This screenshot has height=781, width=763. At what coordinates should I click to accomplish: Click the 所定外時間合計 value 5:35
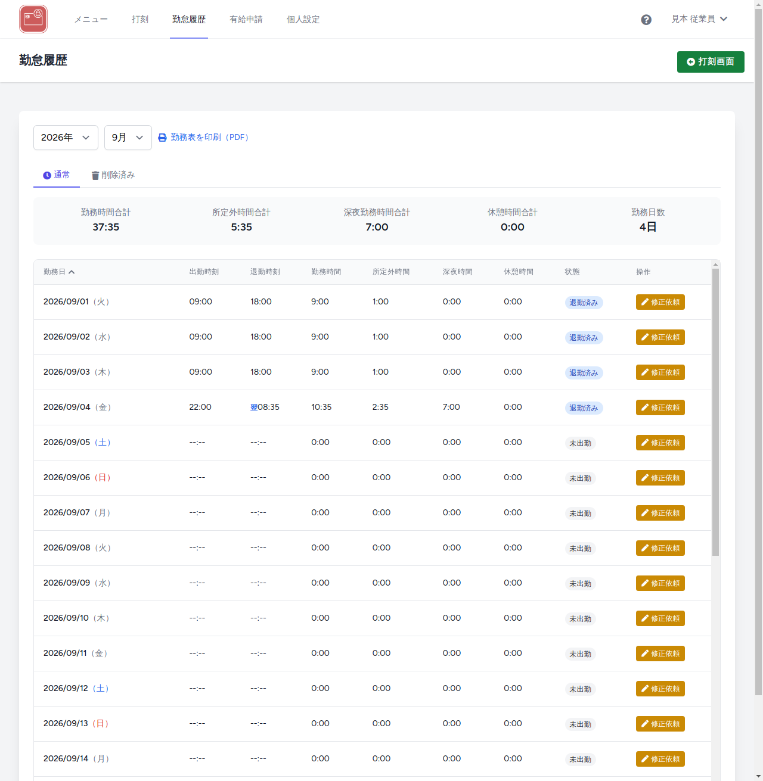[x=241, y=227]
